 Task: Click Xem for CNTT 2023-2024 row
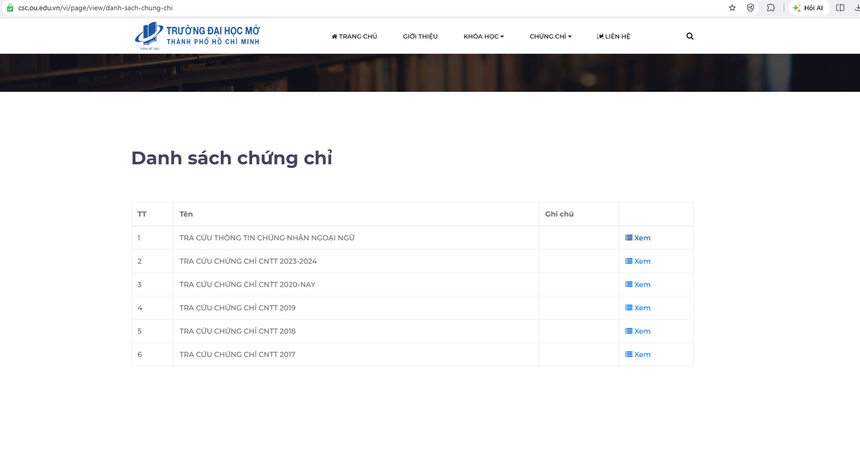638,262
